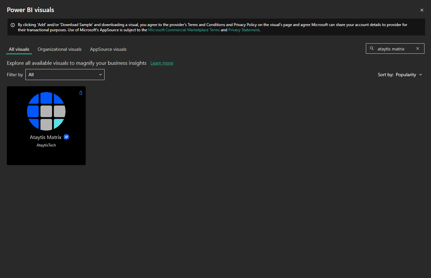Close the Power BI visuals dialog
Image resolution: width=431 pixels, height=278 pixels.
click(x=422, y=10)
